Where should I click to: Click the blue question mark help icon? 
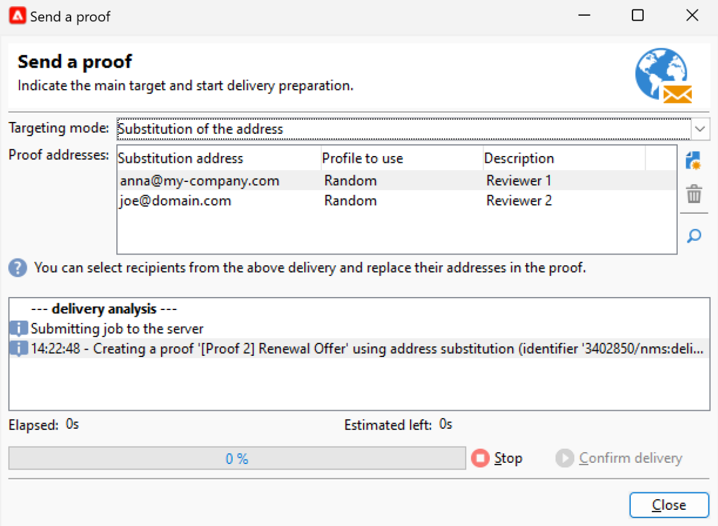17,269
